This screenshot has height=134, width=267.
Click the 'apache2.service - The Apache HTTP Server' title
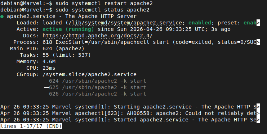tap(71, 16)
